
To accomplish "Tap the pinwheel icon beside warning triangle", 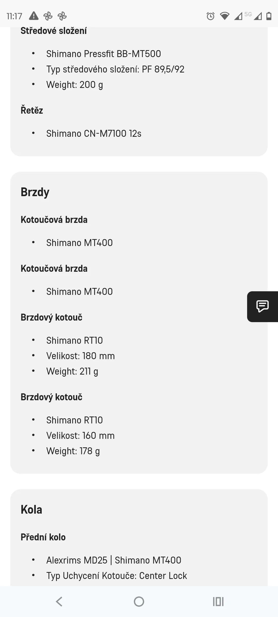I will 48,16.
